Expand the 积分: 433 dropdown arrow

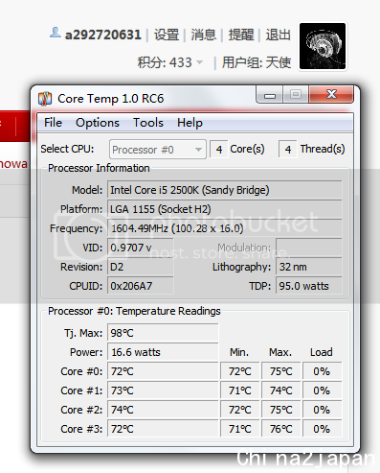pyautogui.click(x=200, y=62)
